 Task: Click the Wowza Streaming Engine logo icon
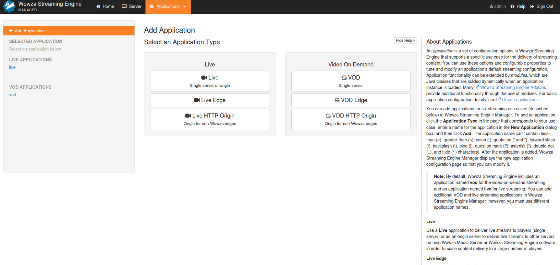pos(9,6)
